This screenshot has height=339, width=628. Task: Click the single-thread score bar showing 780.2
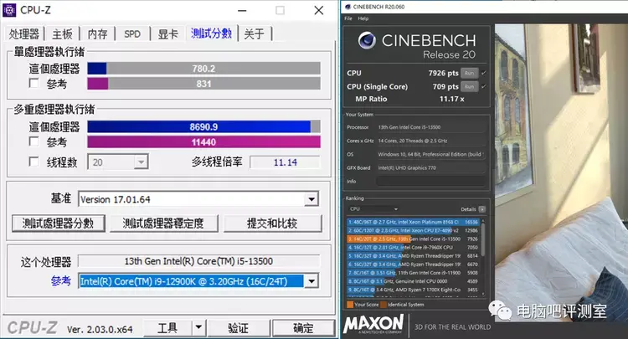(203, 69)
